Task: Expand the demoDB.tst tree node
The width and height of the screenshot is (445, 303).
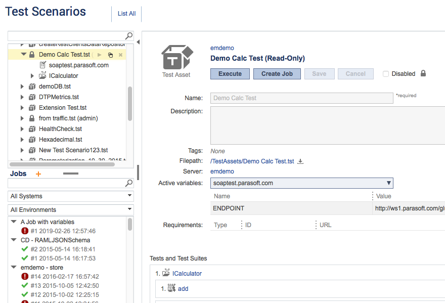Action: 22,86
